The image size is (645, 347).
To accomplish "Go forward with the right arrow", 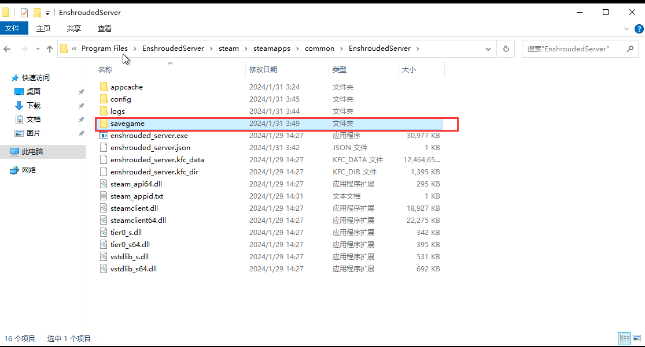I will (24, 49).
